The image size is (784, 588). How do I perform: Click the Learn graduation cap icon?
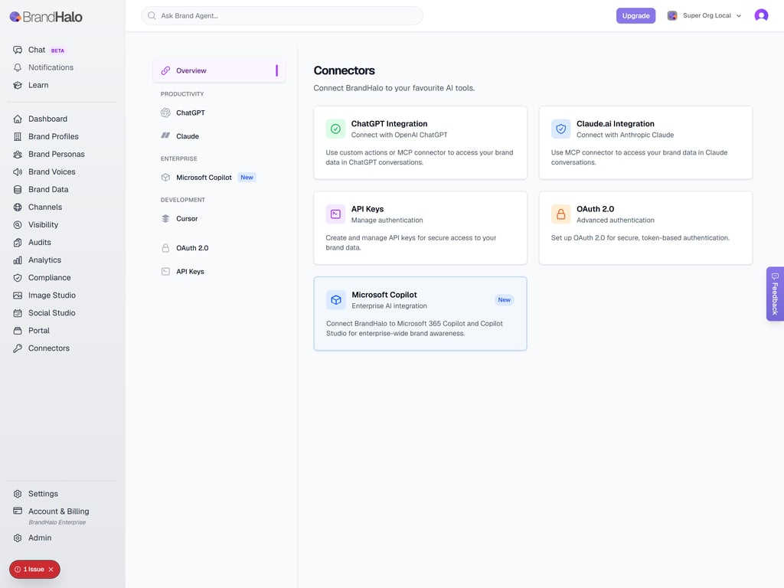pyautogui.click(x=18, y=85)
